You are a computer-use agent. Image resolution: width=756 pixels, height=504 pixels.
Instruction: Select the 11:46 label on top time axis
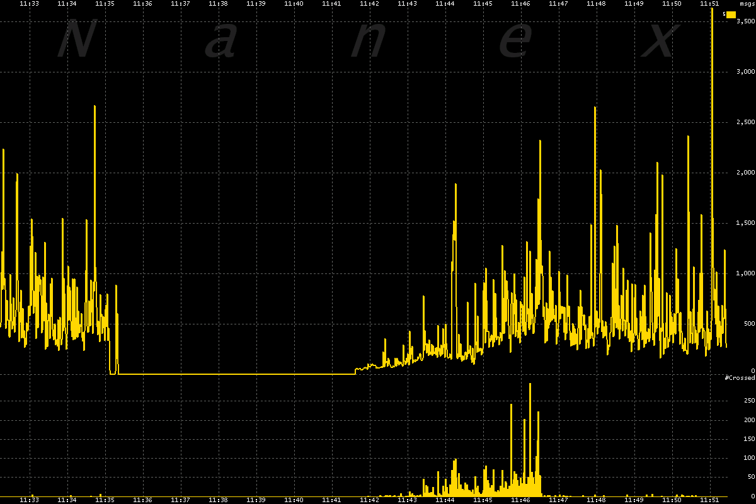coord(520,4)
